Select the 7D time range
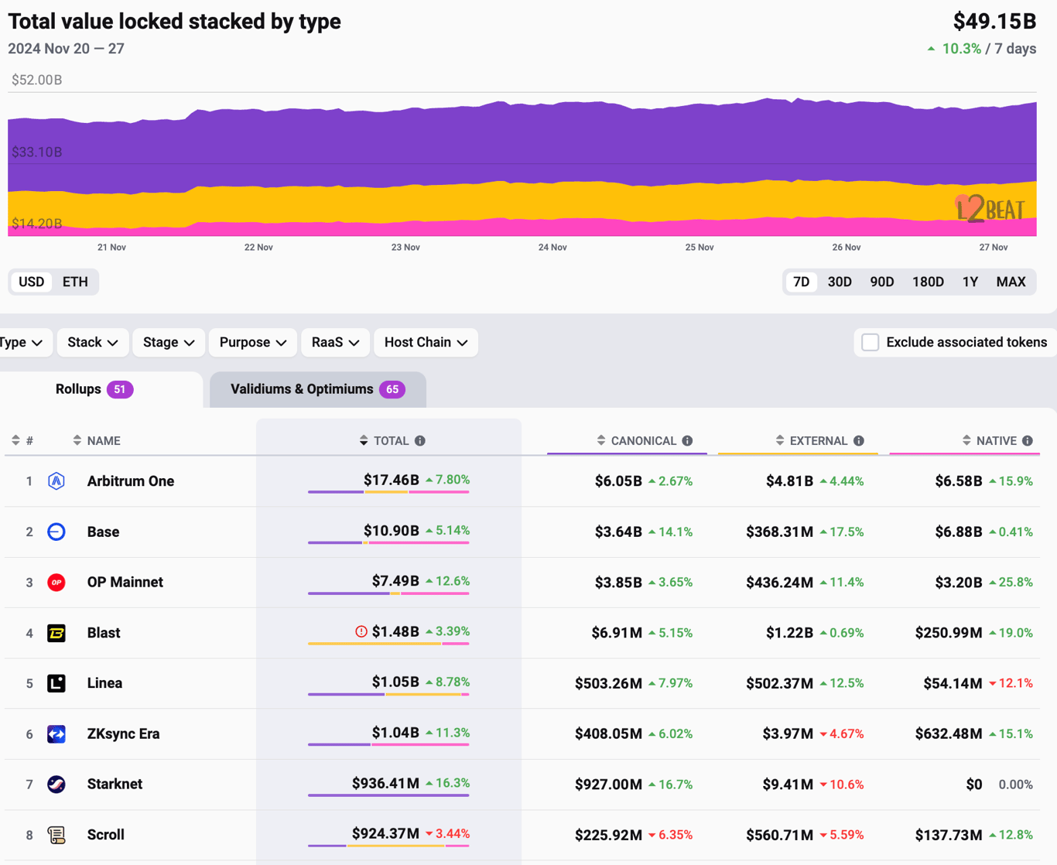 802,282
